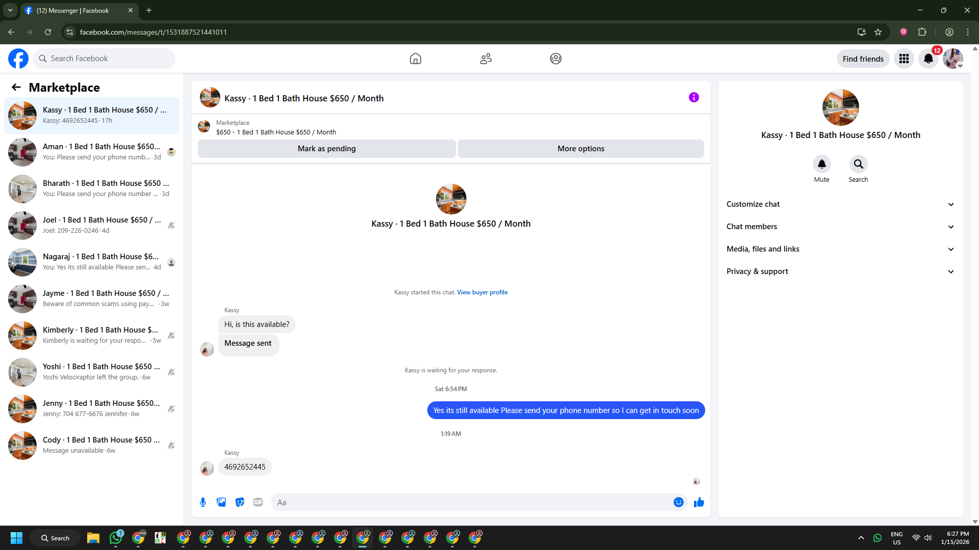The width and height of the screenshot is (979, 550).
Task: Open the sticker picker icon
Action: point(240,502)
